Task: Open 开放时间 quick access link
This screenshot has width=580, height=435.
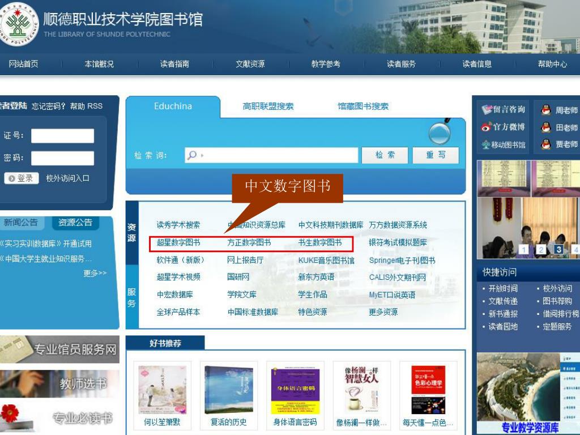Action: pyautogui.click(x=503, y=288)
